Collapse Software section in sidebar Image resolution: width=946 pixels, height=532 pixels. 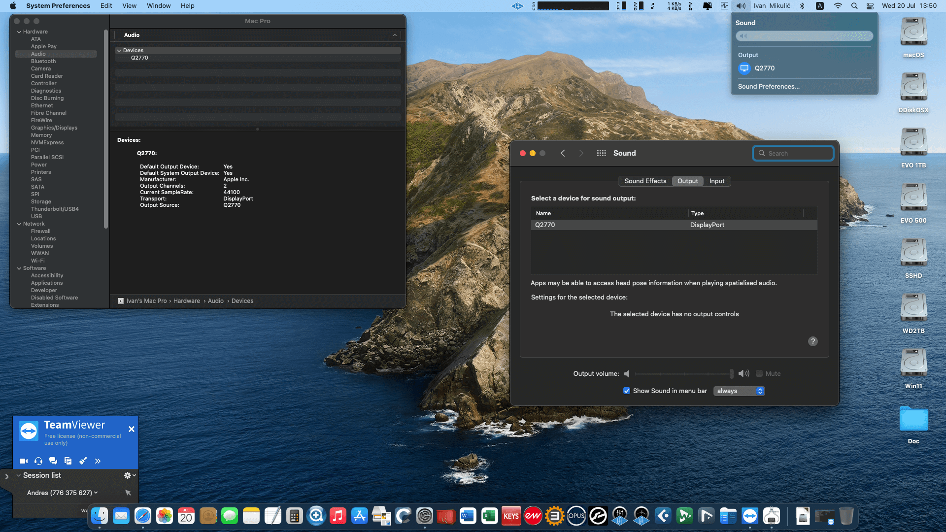pyautogui.click(x=19, y=268)
